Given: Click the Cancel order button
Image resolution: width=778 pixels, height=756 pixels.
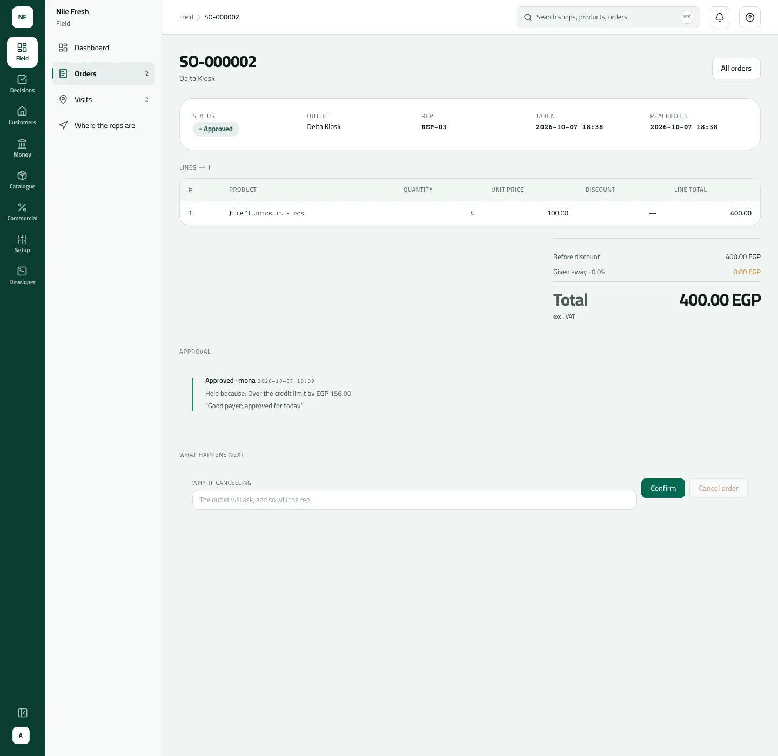Looking at the screenshot, I should tap(718, 488).
